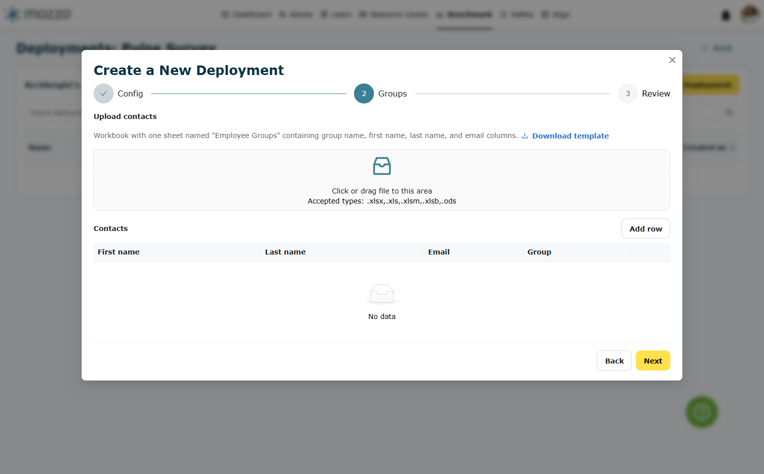Click the Back button in dialog footer
Viewport: 764px width, 474px height.
614,360
